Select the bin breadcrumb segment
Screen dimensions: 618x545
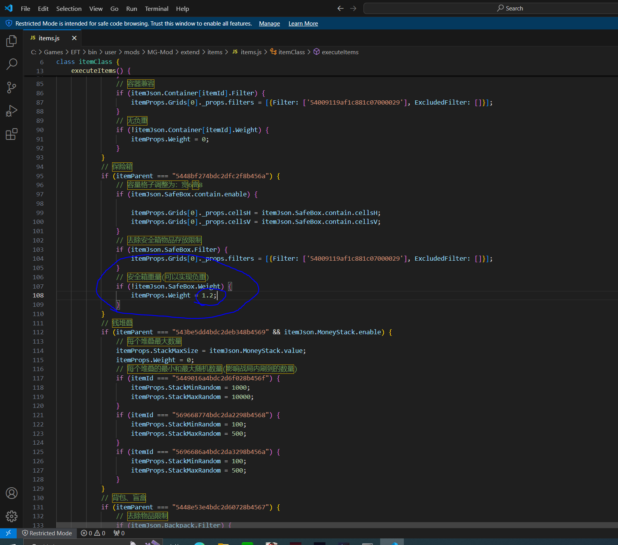[92, 52]
